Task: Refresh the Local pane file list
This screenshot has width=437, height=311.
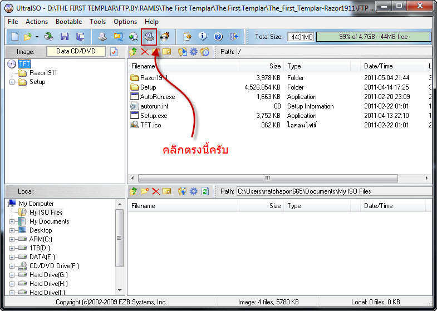Action: pos(205,191)
